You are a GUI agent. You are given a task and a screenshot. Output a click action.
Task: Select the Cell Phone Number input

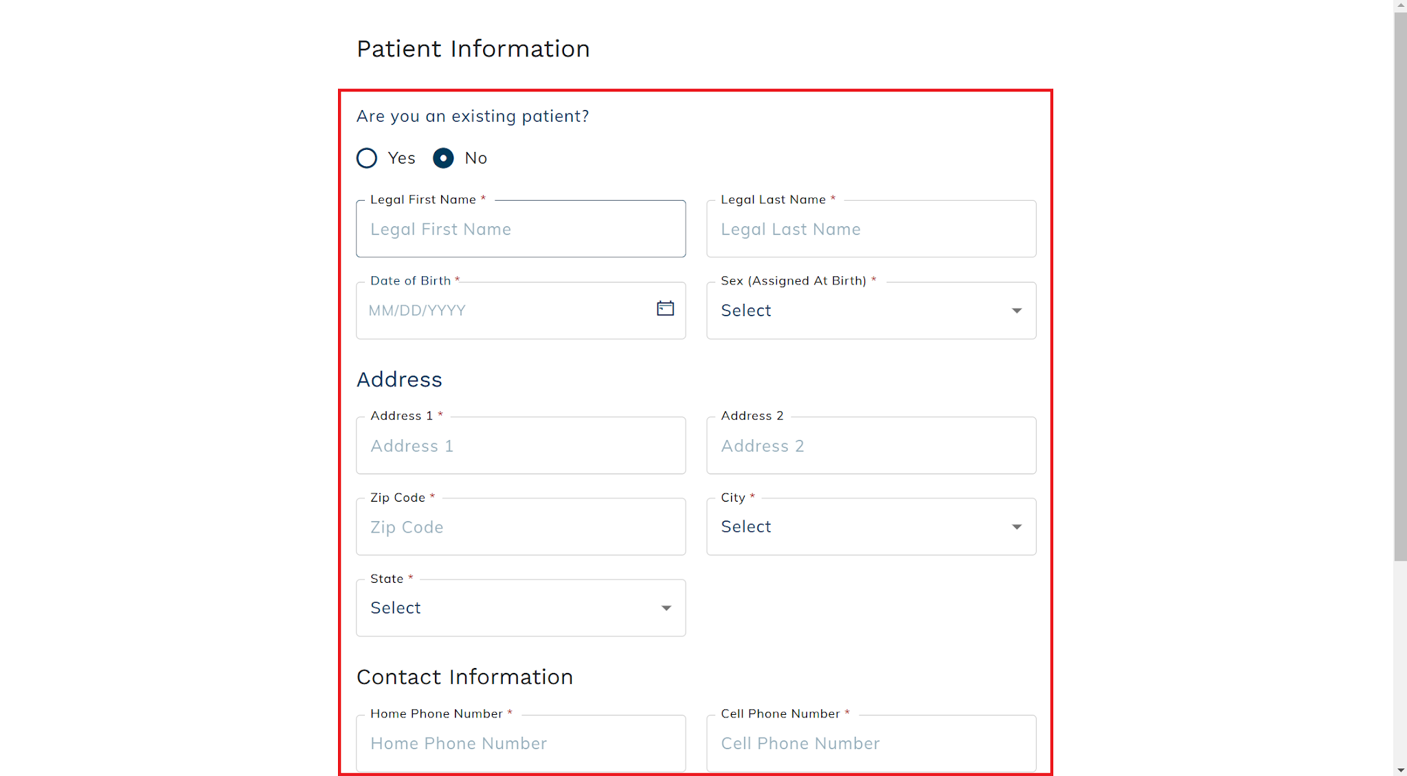(x=871, y=743)
